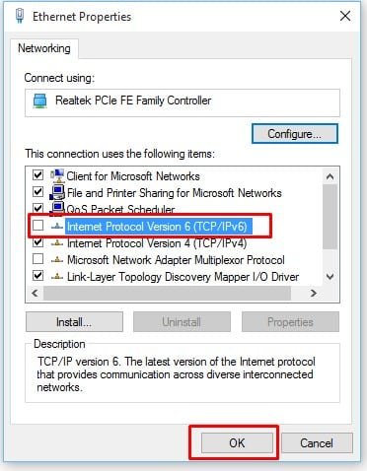Click the Ethernet Properties title bar icon
This screenshot has width=367, height=471.
[20, 16]
